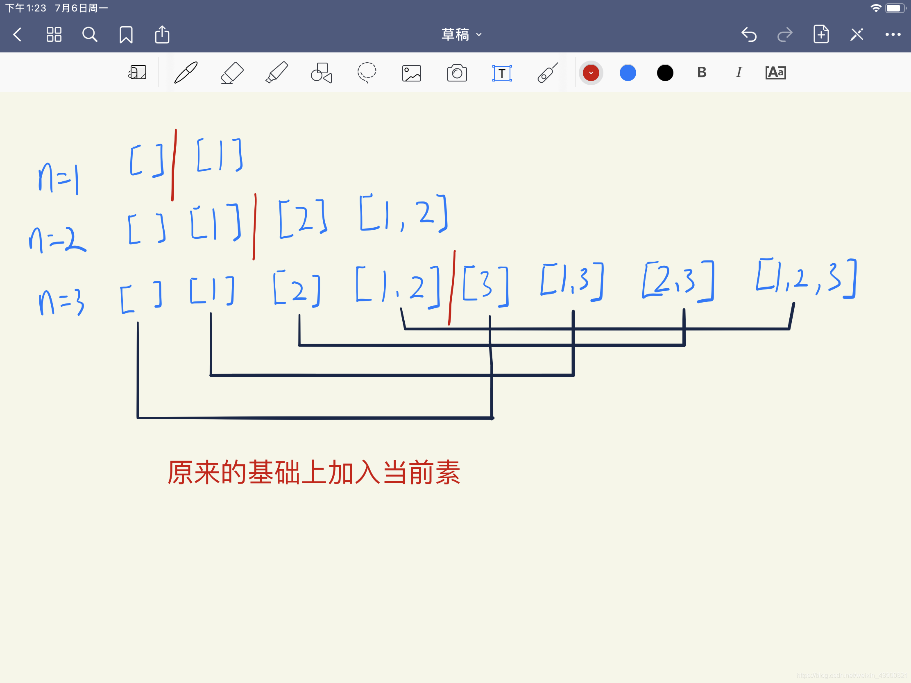This screenshot has width=911, height=683.
Task: Undo the last stroke
Action: (749, 34)
